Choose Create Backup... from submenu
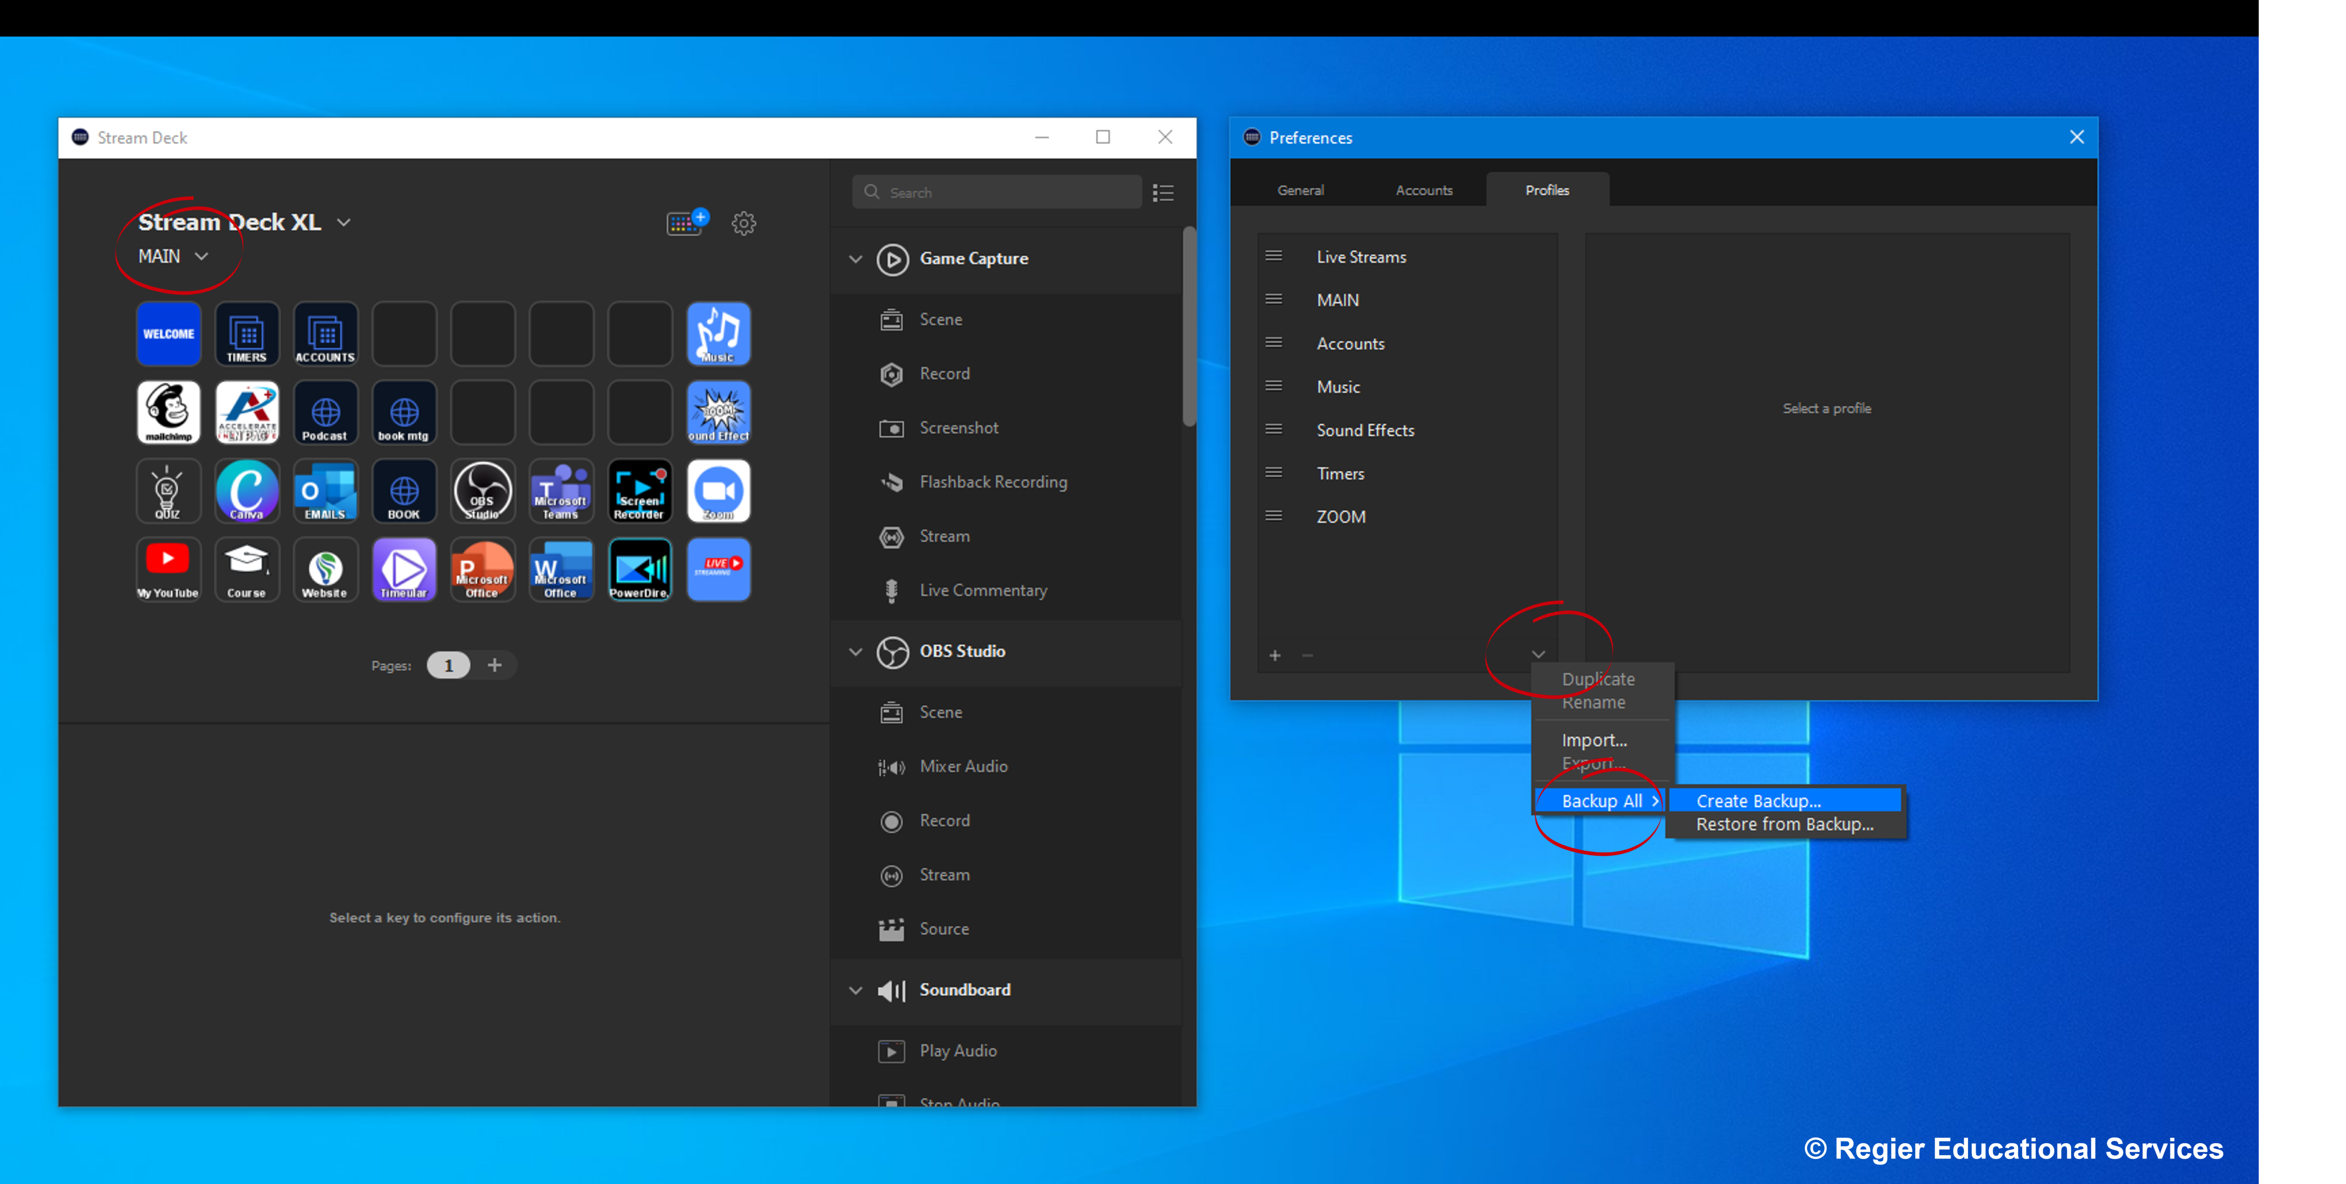The width and height of the screenshot is (2346, 1184). coord(1785,801)
